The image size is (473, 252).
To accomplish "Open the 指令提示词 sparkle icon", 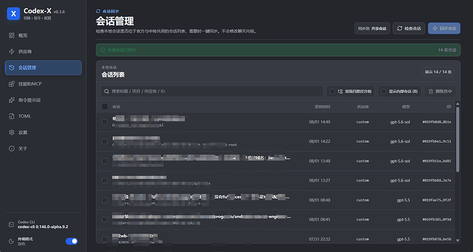I will point(12,100).
